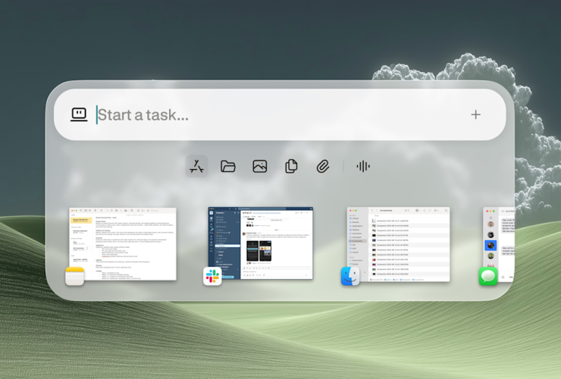Select the Messages window thumbnail
Image resolution: width=561 pixels, height=379 pixels.
click(499, 244)
